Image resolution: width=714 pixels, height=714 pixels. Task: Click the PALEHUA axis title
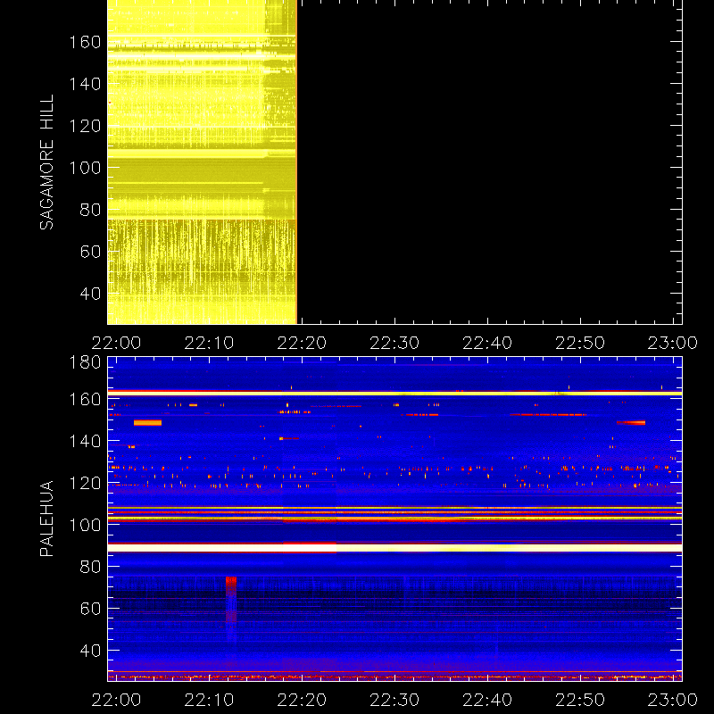click(x=46, y=519)
